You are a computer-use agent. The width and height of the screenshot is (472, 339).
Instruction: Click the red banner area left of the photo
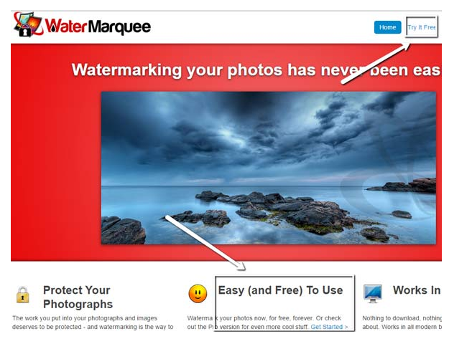tap(56, 156)
